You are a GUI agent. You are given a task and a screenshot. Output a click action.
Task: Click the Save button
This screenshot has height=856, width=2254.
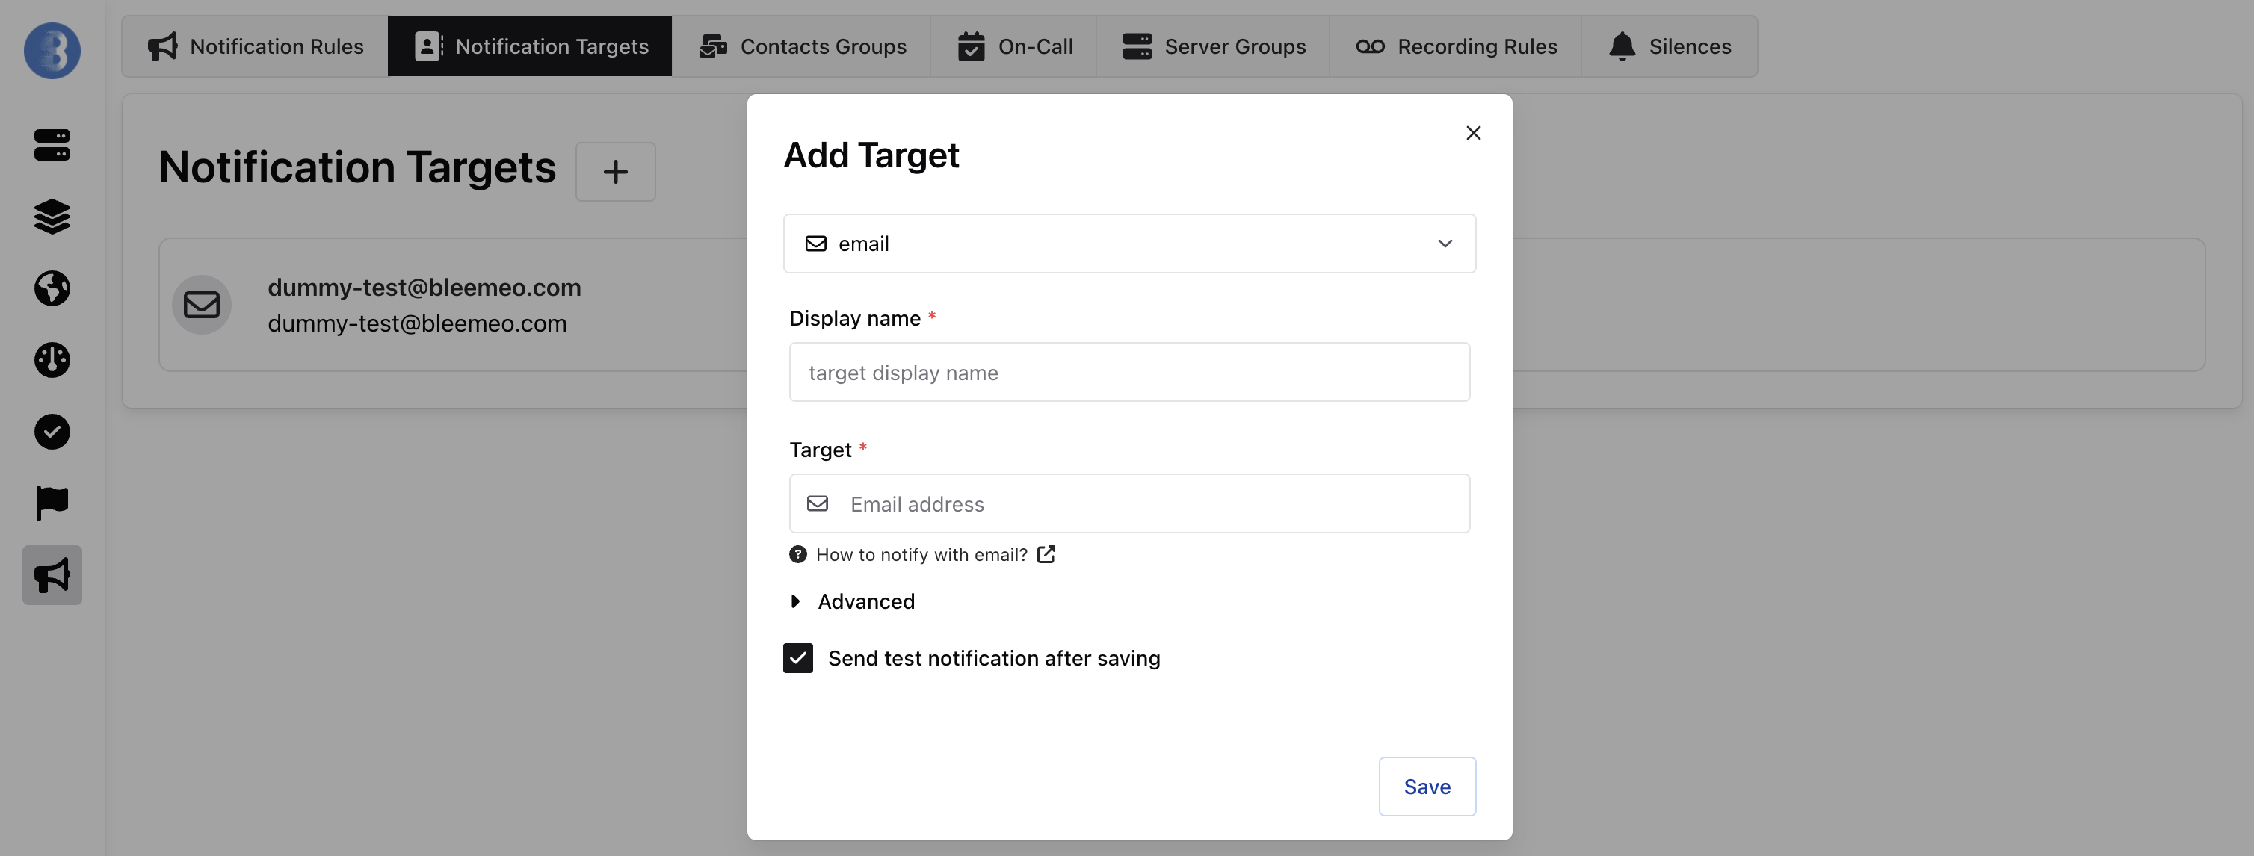tap(1427, 786)
